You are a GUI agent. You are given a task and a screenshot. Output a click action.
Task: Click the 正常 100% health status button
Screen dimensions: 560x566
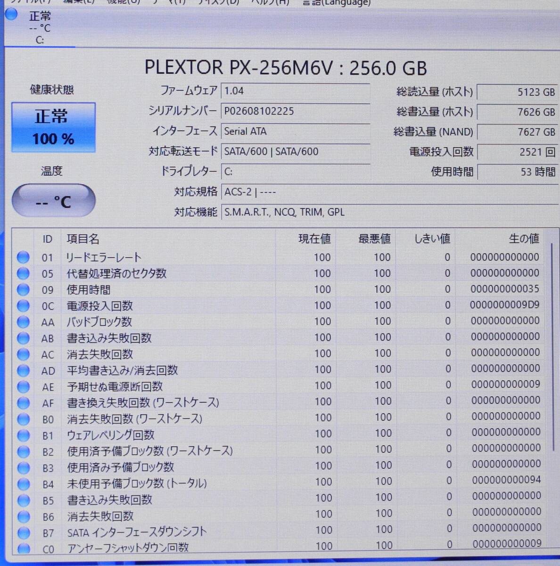(x=53, y=127)
